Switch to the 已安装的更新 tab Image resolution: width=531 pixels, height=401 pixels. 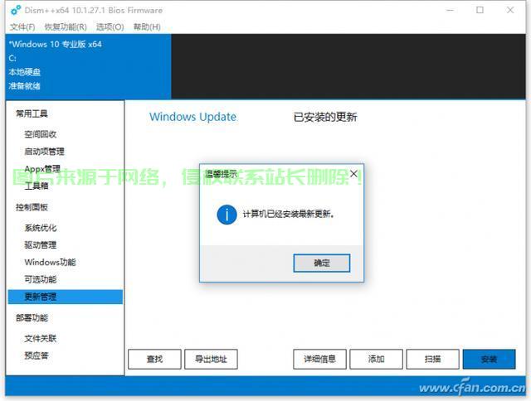point(325,117)
